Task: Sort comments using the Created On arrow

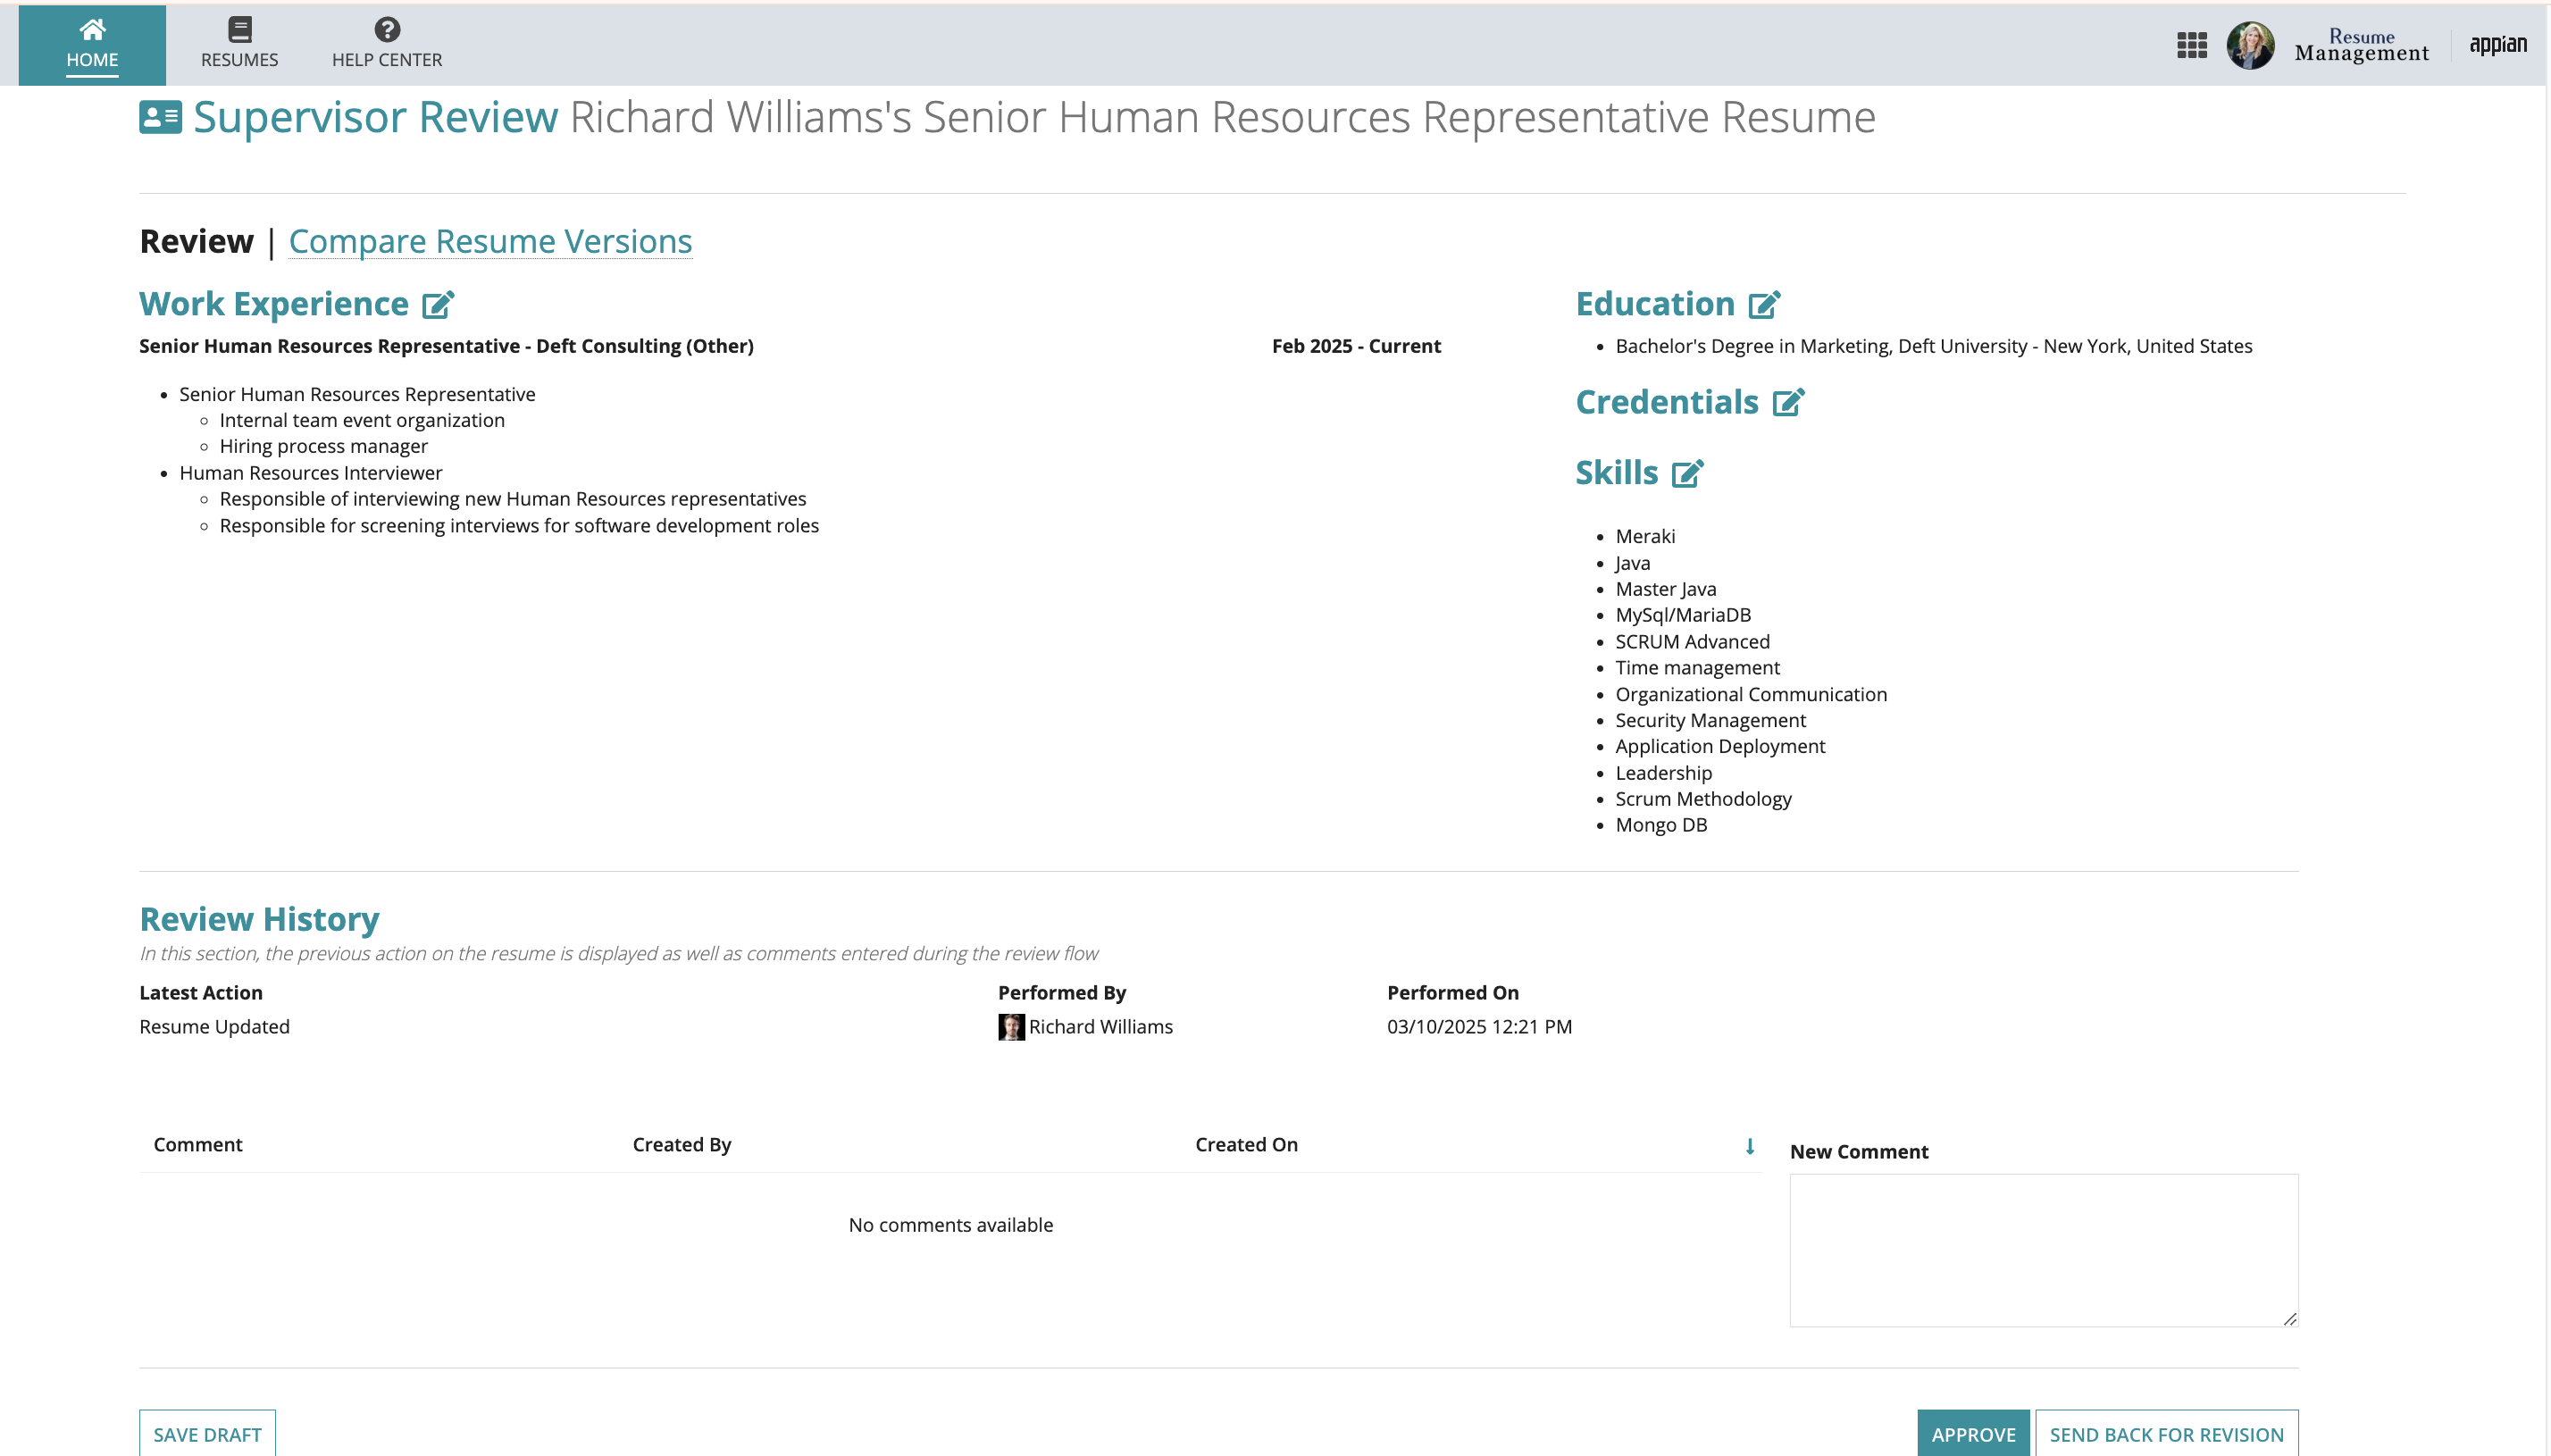Action: tap(1749, 1146)
